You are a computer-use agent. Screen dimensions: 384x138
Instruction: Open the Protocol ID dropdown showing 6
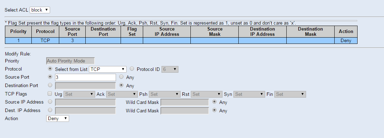pyautogui.click(x=170, y=69)
